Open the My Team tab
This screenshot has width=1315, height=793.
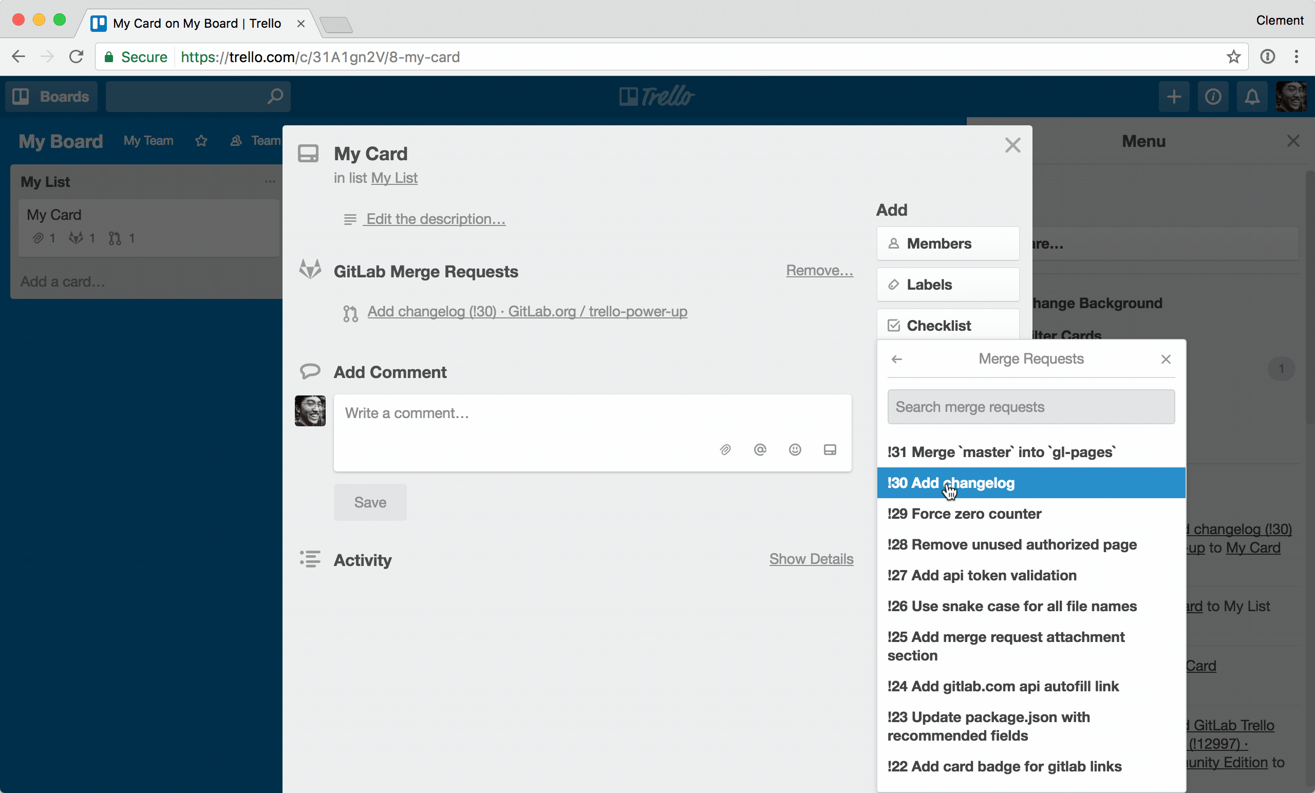tap(148, 140)
